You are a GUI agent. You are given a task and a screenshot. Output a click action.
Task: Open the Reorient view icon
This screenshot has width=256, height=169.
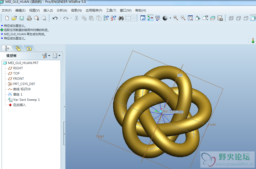pyautogui.click(x=198, y=18)
